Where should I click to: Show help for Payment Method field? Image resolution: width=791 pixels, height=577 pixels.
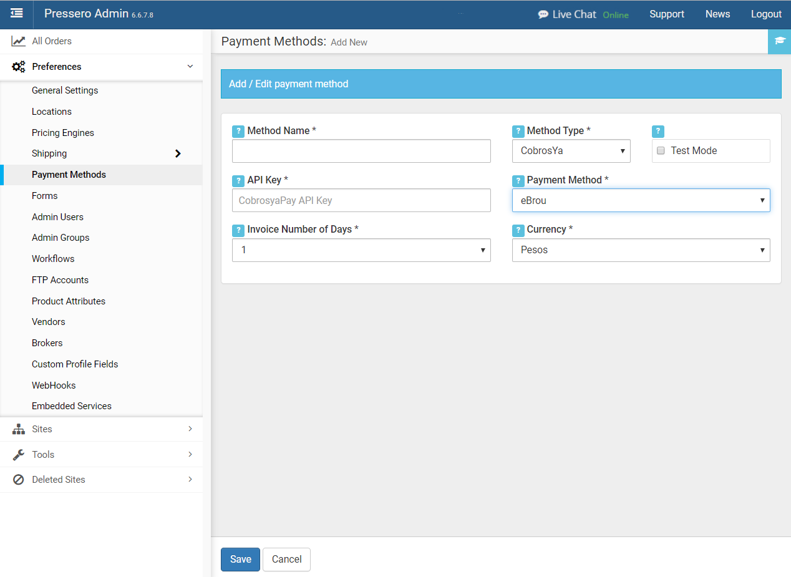[x=518, y=180]
